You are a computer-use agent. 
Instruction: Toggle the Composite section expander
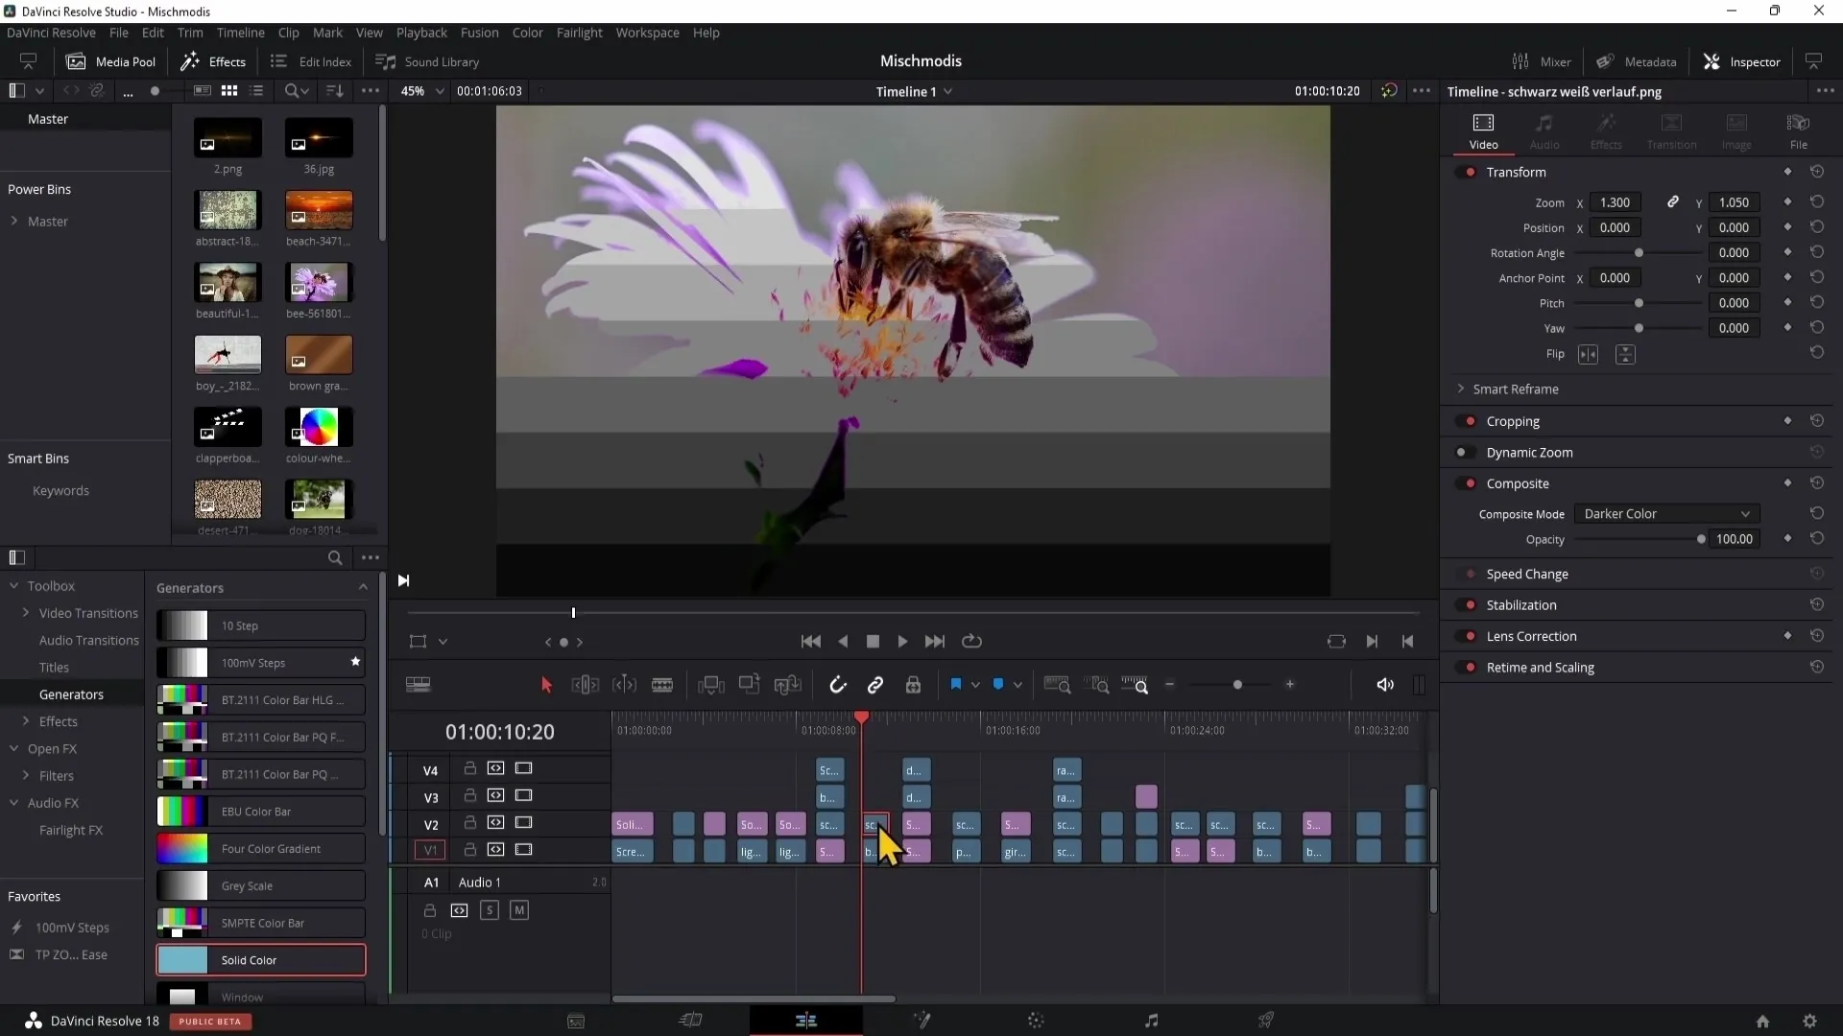1518,483
